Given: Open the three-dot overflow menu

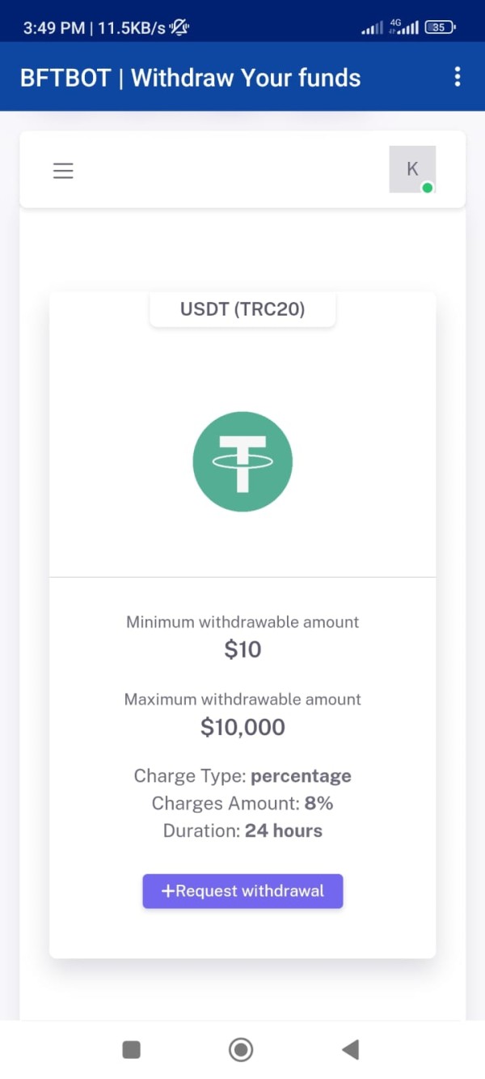Looking at the screenshot, I should tap(458, 77).
